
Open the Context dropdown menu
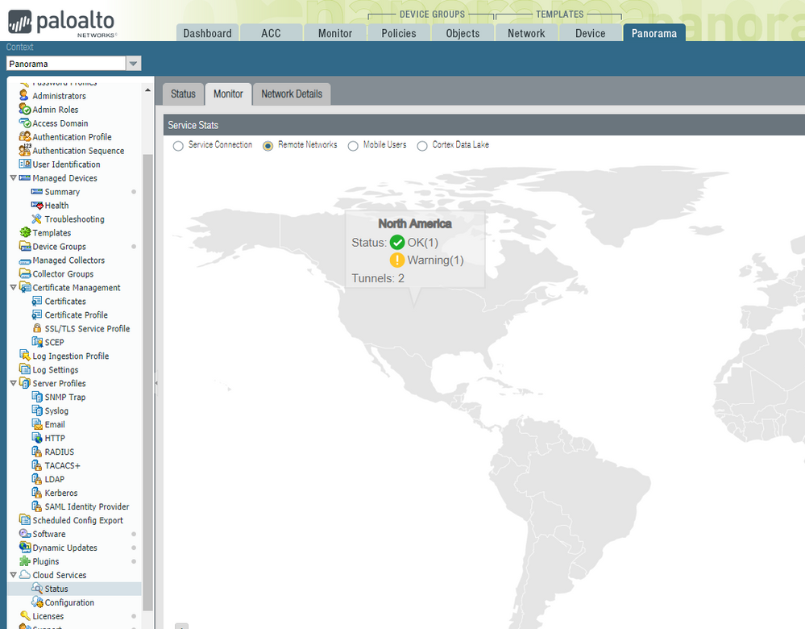click(x=134, y=64)
